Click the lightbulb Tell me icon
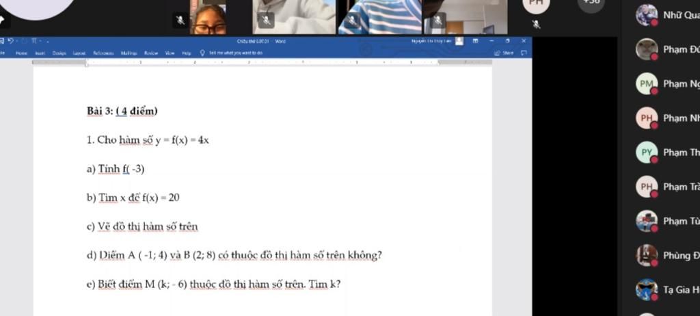 [202, 53]
